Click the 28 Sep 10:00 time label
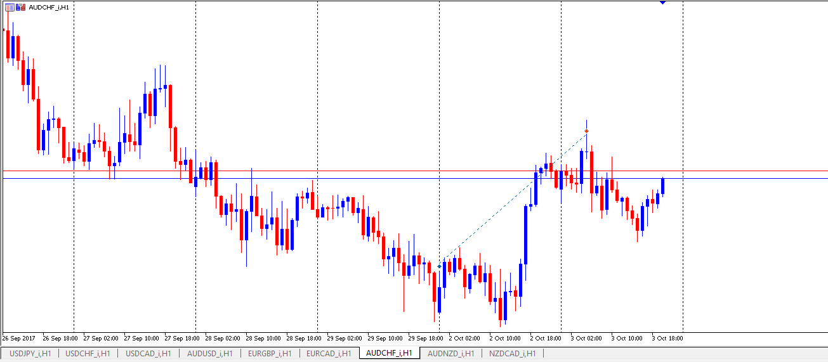Viewport: 828px width, 362px height. tap(263, 339)
